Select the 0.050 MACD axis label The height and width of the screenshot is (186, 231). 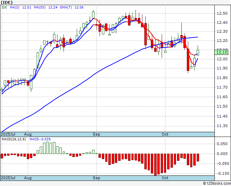click(x=222, y=144)
